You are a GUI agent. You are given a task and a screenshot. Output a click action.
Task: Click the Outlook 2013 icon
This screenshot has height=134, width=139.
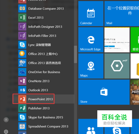click(22, 90)
